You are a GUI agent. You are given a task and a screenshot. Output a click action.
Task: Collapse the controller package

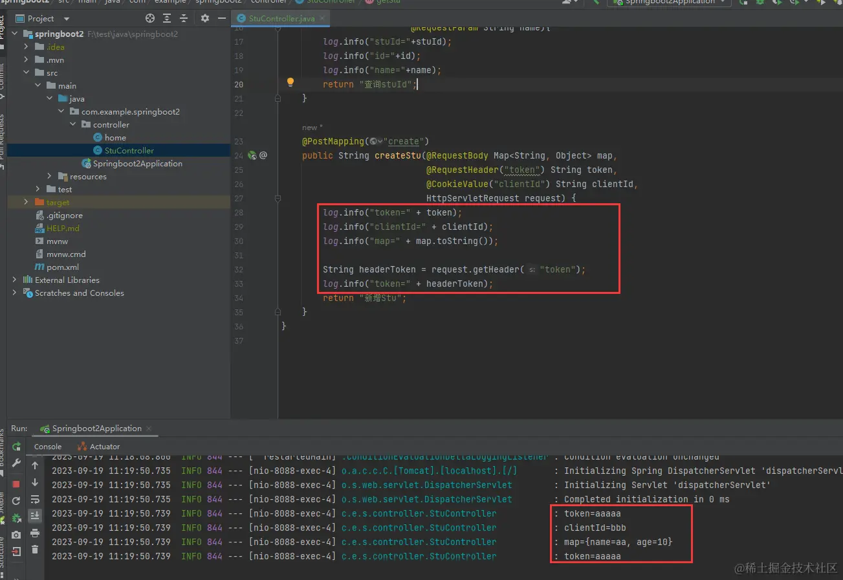pyautogui.click(x=73, y=124)
